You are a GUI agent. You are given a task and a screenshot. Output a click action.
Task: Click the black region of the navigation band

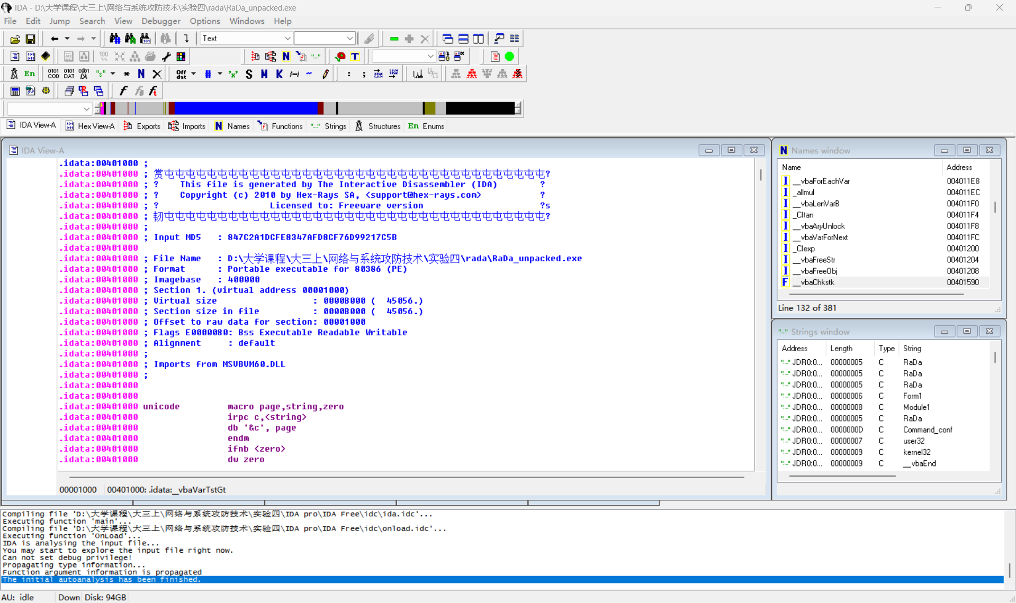click(x=480, y=108)
